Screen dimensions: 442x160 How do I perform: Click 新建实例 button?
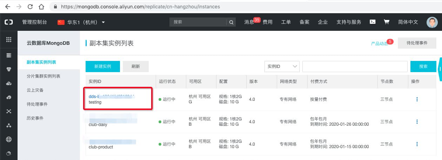tap(103, 67)
